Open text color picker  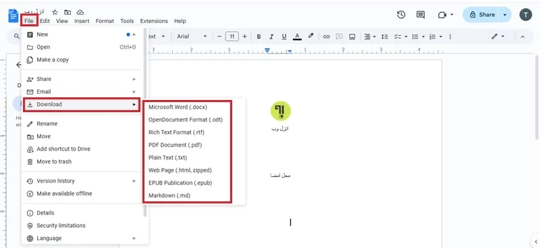click(x=297, y=36)
